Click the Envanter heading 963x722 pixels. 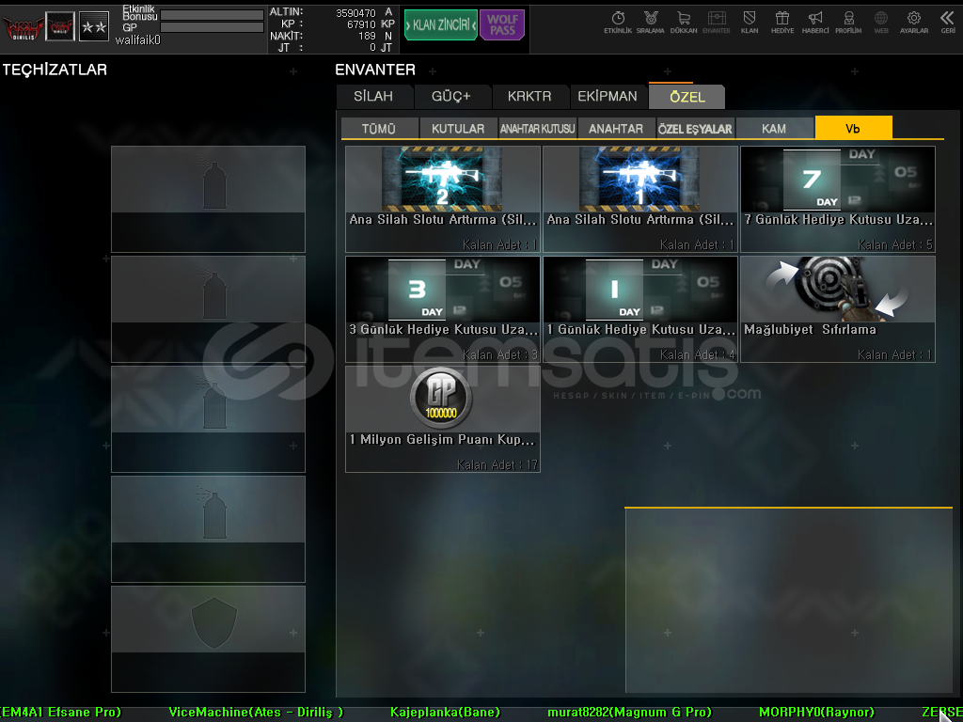tap(375, 70)
